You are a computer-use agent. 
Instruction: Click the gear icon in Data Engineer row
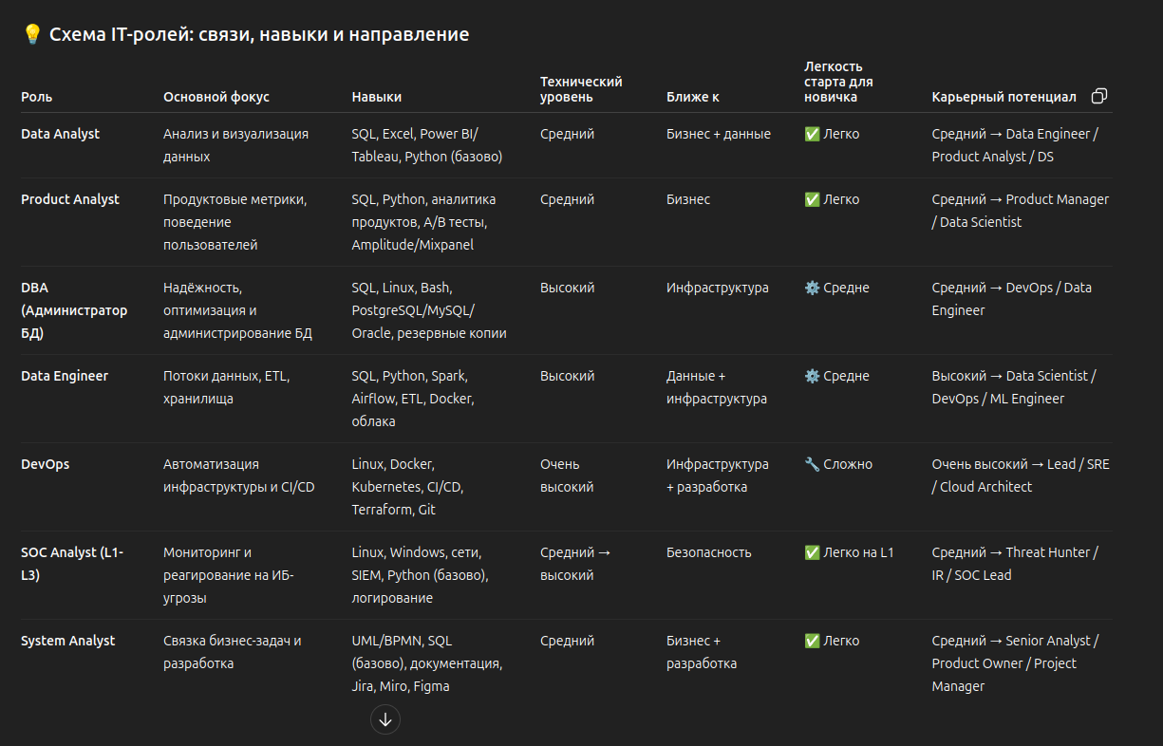(812, 376)
